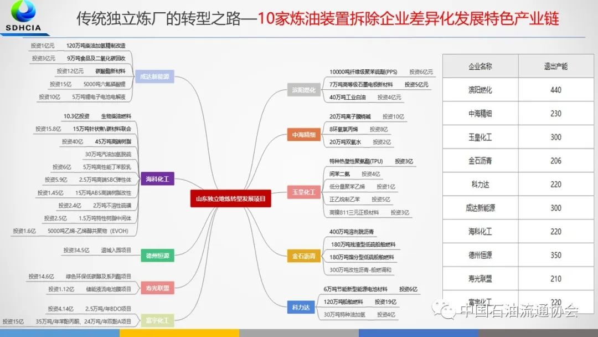This screenshot has height=337, width=598.
Task: Select the 300 value in the 玉皇化工 table row
Action: (556, 137)
